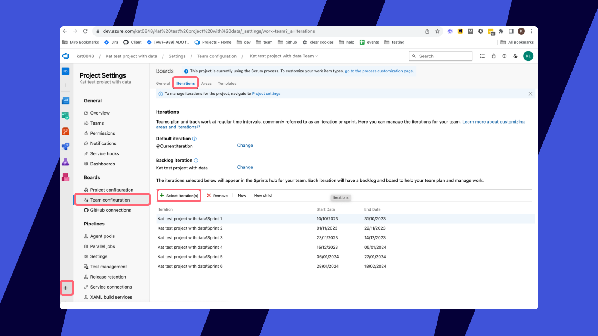Open the KD project avatar at sidebar top

pyautogui.click(x=65, y=71)
